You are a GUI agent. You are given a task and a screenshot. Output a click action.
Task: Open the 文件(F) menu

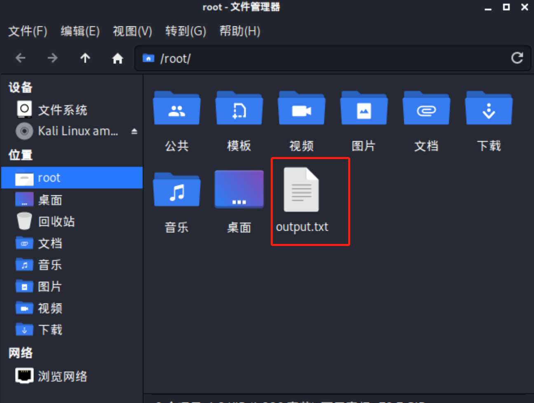pos(27,31)
